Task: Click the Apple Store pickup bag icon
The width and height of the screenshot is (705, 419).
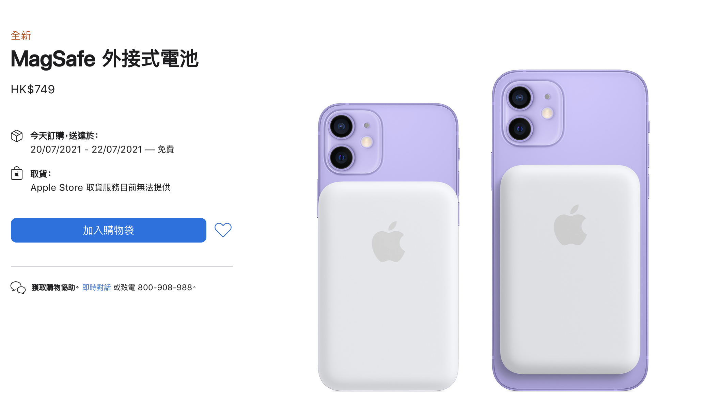Action: [x=17, y=173]
